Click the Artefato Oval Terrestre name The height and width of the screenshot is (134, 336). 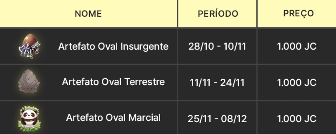pos(113,82)
